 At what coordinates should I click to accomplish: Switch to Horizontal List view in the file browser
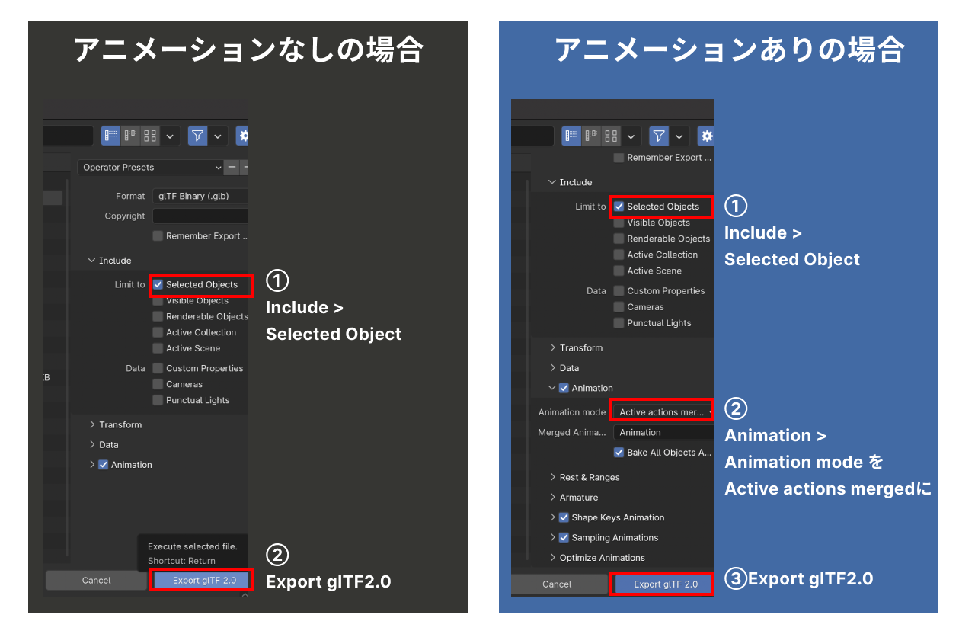pos(129,136)
